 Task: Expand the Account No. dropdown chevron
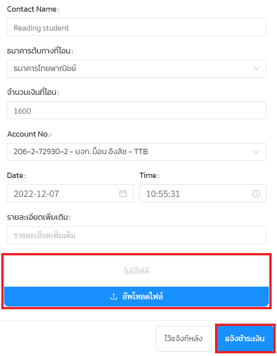click(x=256, y=151)
